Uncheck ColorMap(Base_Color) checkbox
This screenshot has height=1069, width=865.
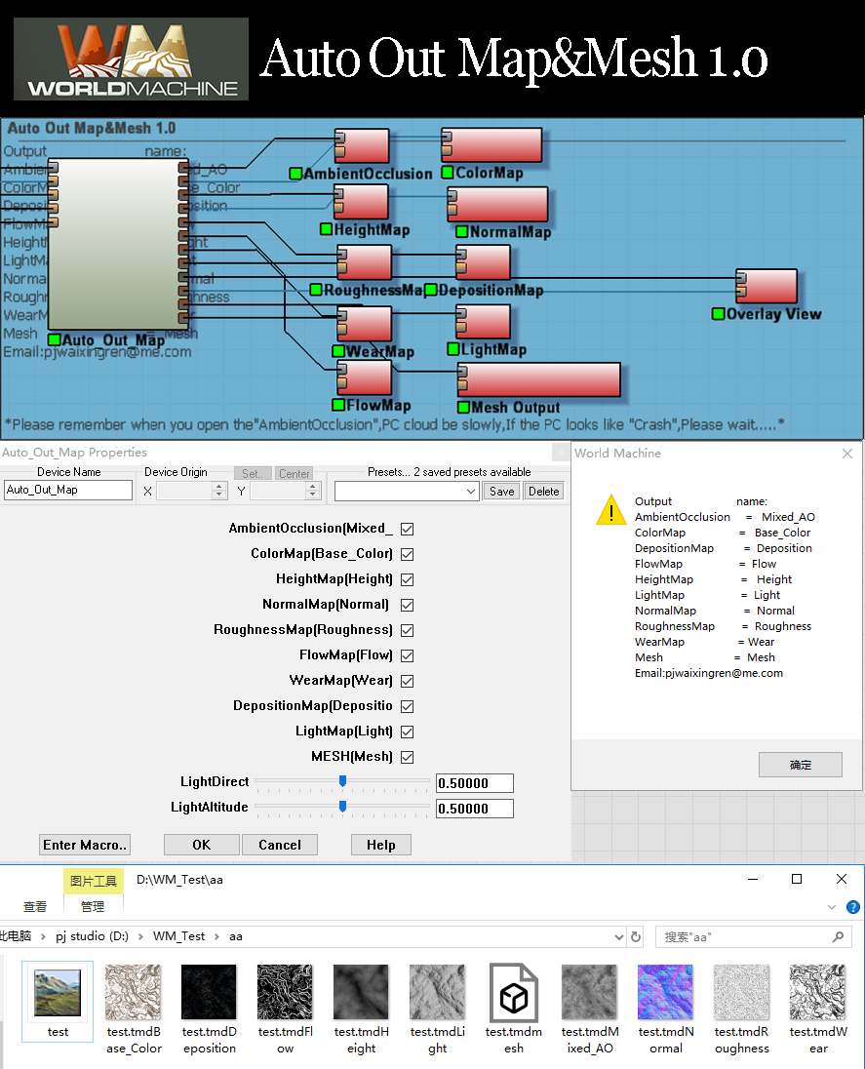407,554
